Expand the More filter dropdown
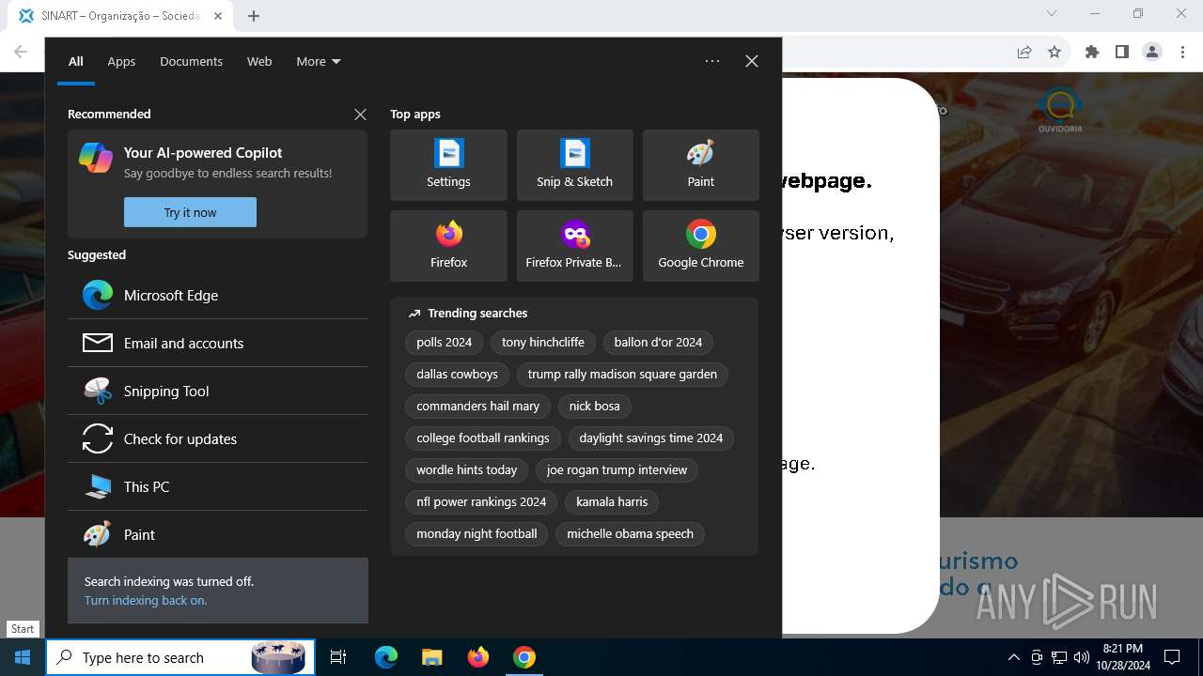The height and width of the screenshot is (676, 1203). click(319, 61)
